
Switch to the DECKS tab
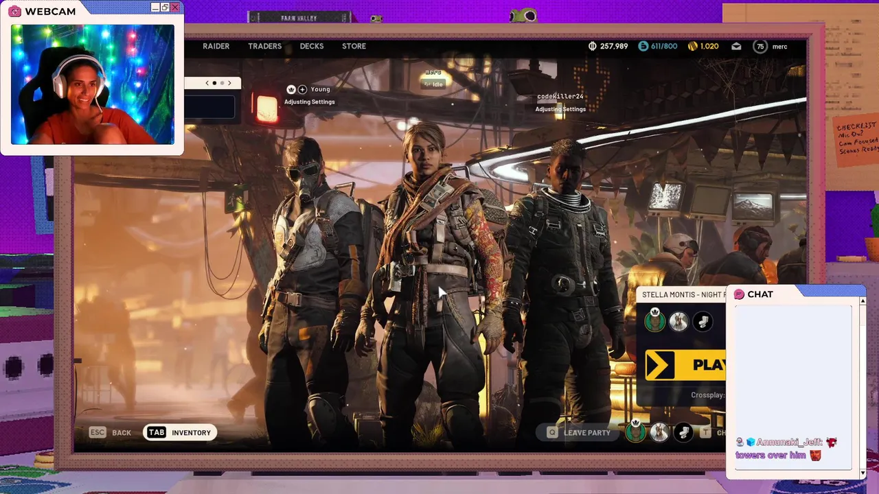(311, 46)
